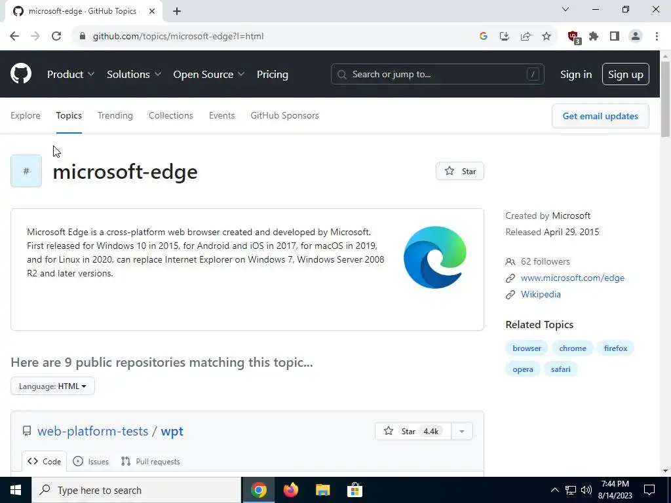Open Chrome three-dot menu
This screenshot has width=671, height=503.
[657, 37]
